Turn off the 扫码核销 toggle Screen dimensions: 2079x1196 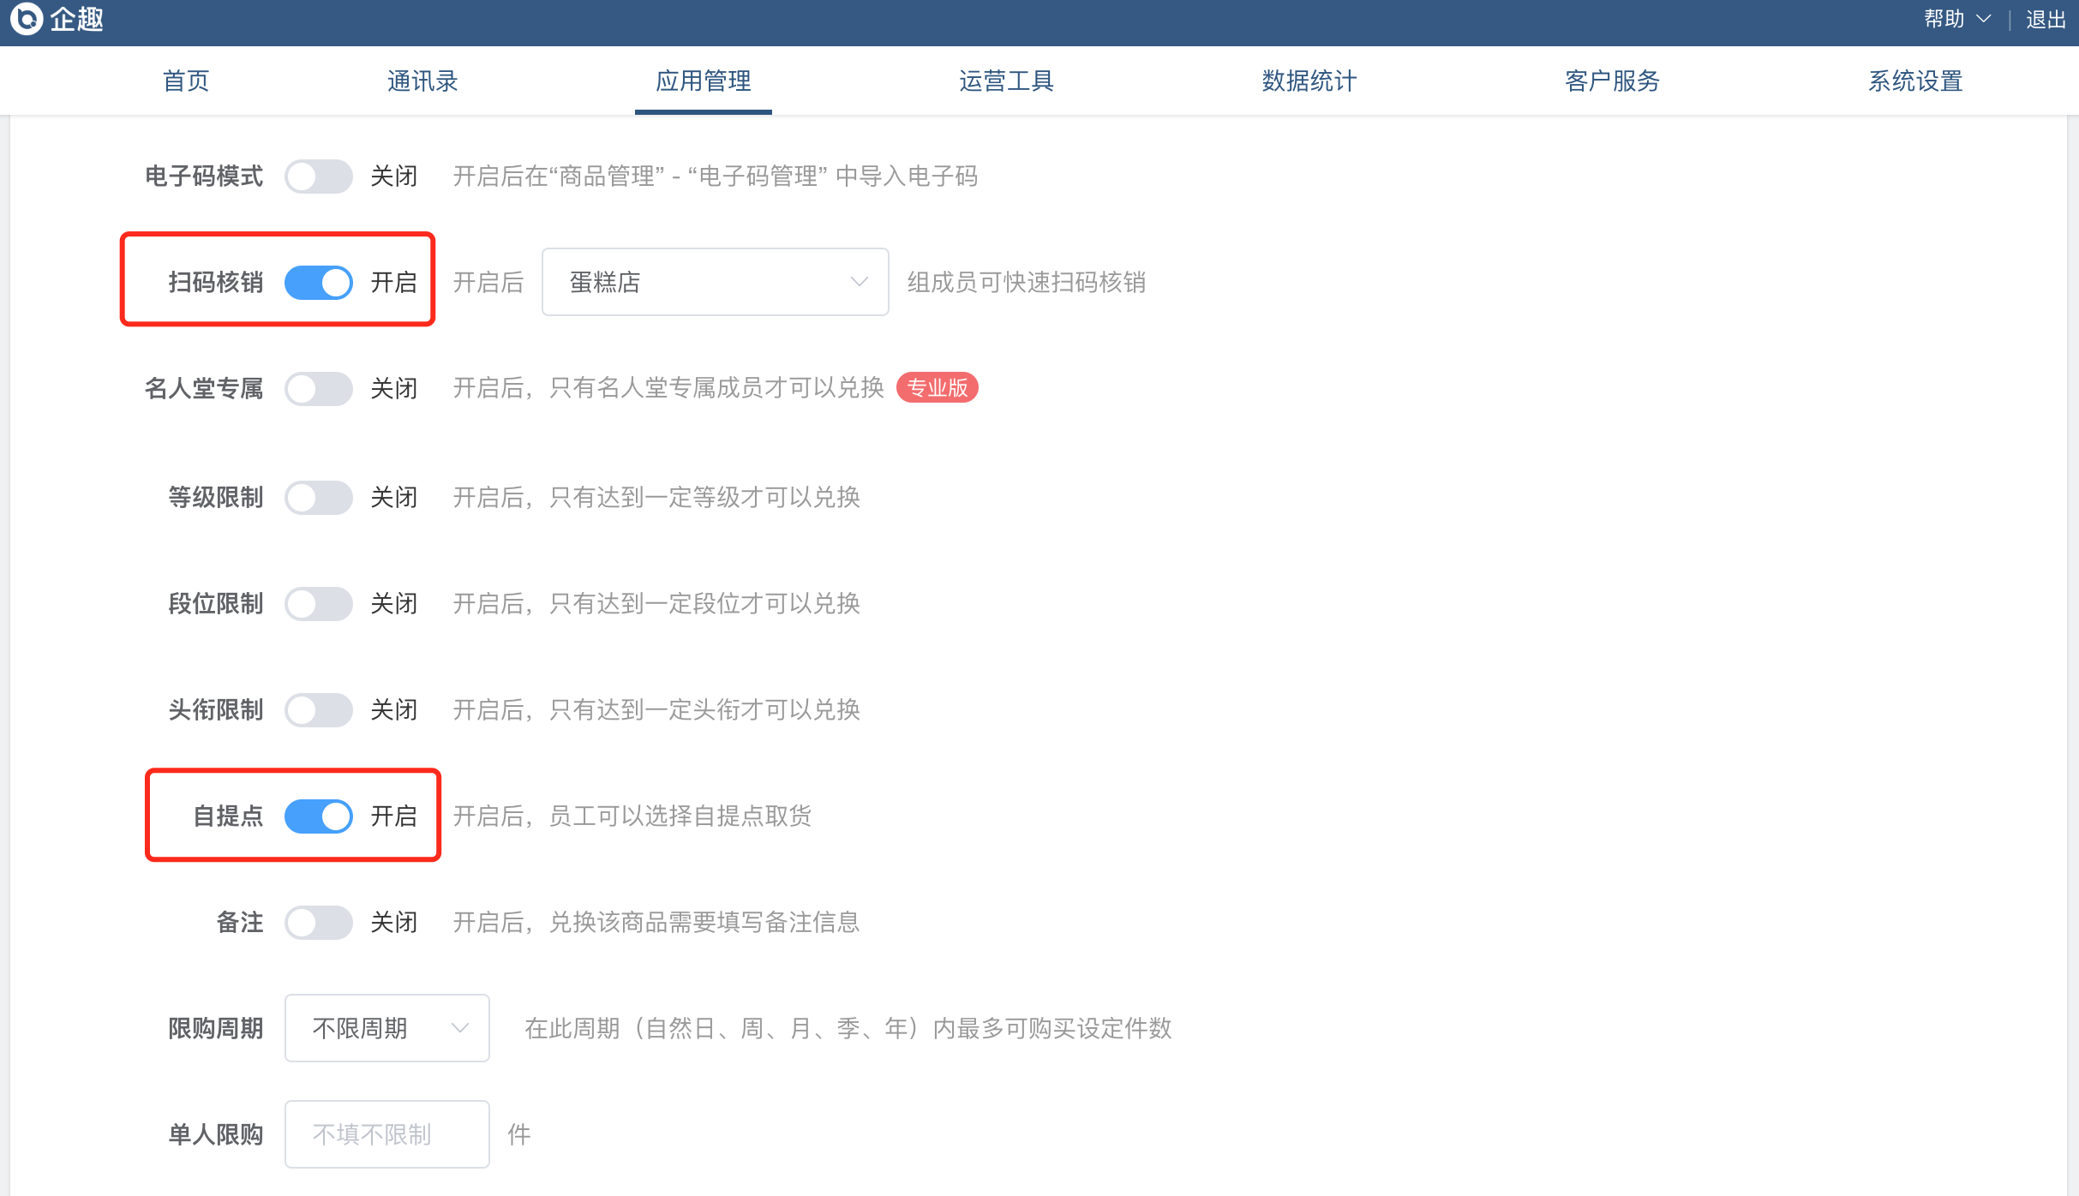318,283
